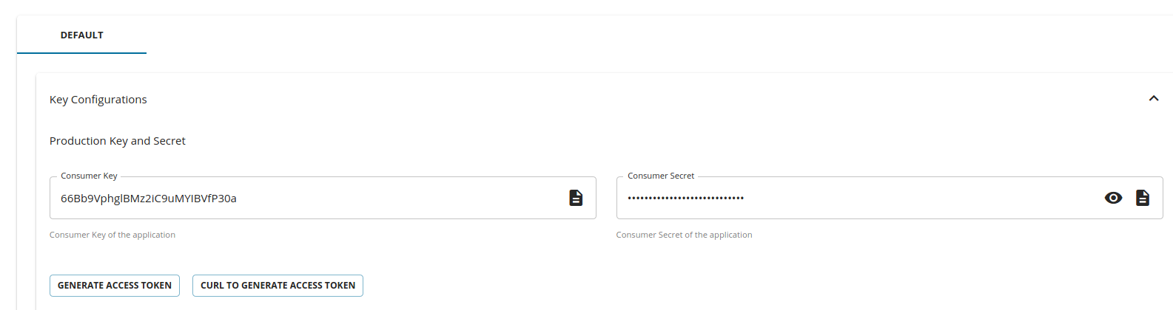Collapse the Key Configurations panel
1173x310 pixels.
click(x=1153, y=99)
